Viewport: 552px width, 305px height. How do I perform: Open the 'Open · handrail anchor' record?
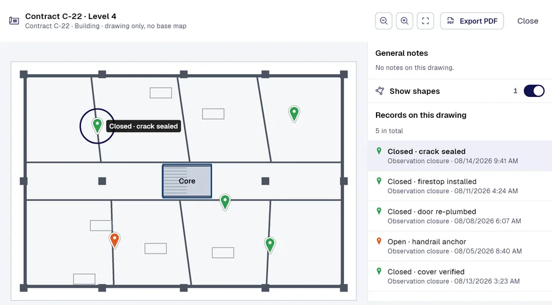[460, 246]
